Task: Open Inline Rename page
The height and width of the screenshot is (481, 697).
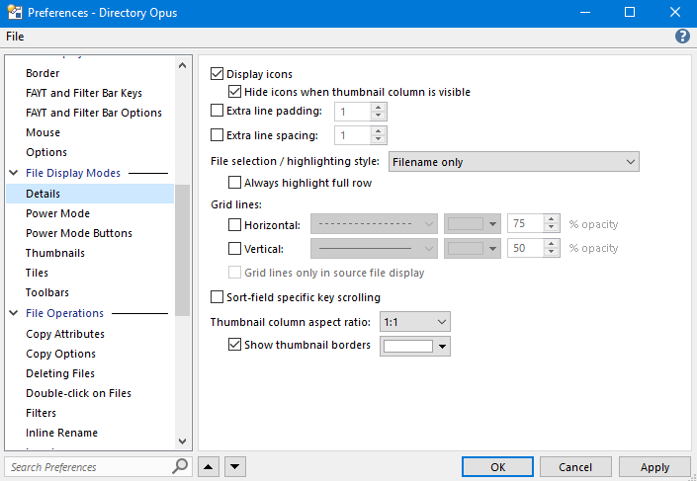Action: coord(61,433)
